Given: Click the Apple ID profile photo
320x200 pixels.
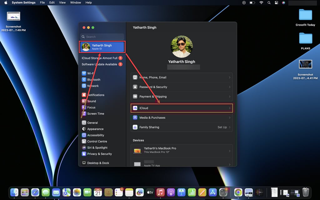Looking at the screenshot, I should pyautogui.click(x=182, y=47).
